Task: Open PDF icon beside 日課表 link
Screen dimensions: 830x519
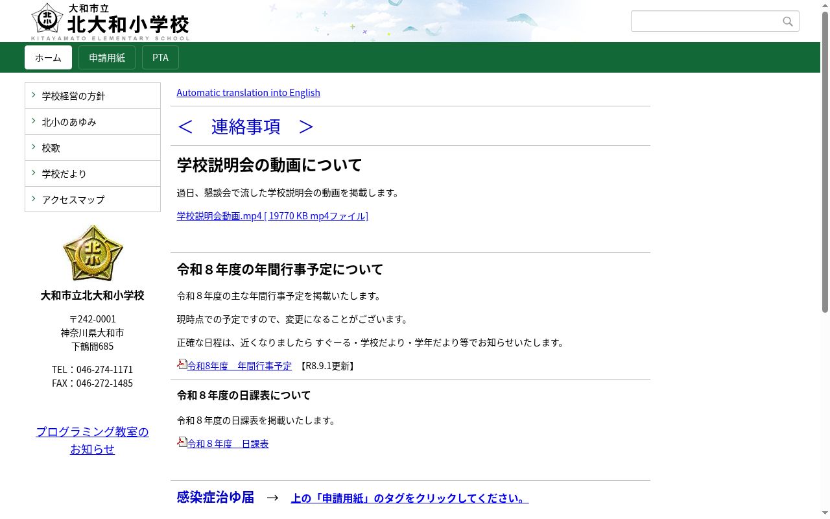Action: click(182, 442)
